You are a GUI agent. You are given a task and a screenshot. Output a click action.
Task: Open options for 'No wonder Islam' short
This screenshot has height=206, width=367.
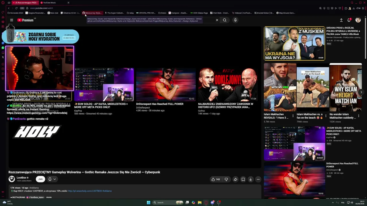click(x=359, y=116)
